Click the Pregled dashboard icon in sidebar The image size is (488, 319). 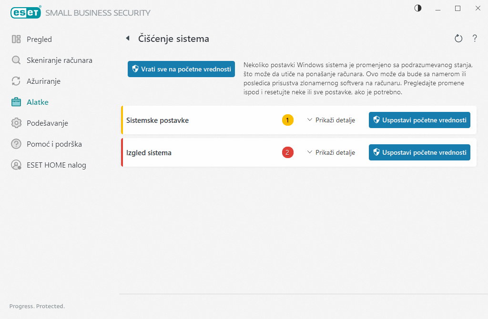coord(16,40)
